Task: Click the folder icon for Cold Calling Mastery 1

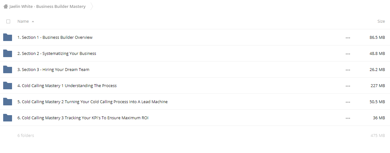Action: (x=8, y=85)
